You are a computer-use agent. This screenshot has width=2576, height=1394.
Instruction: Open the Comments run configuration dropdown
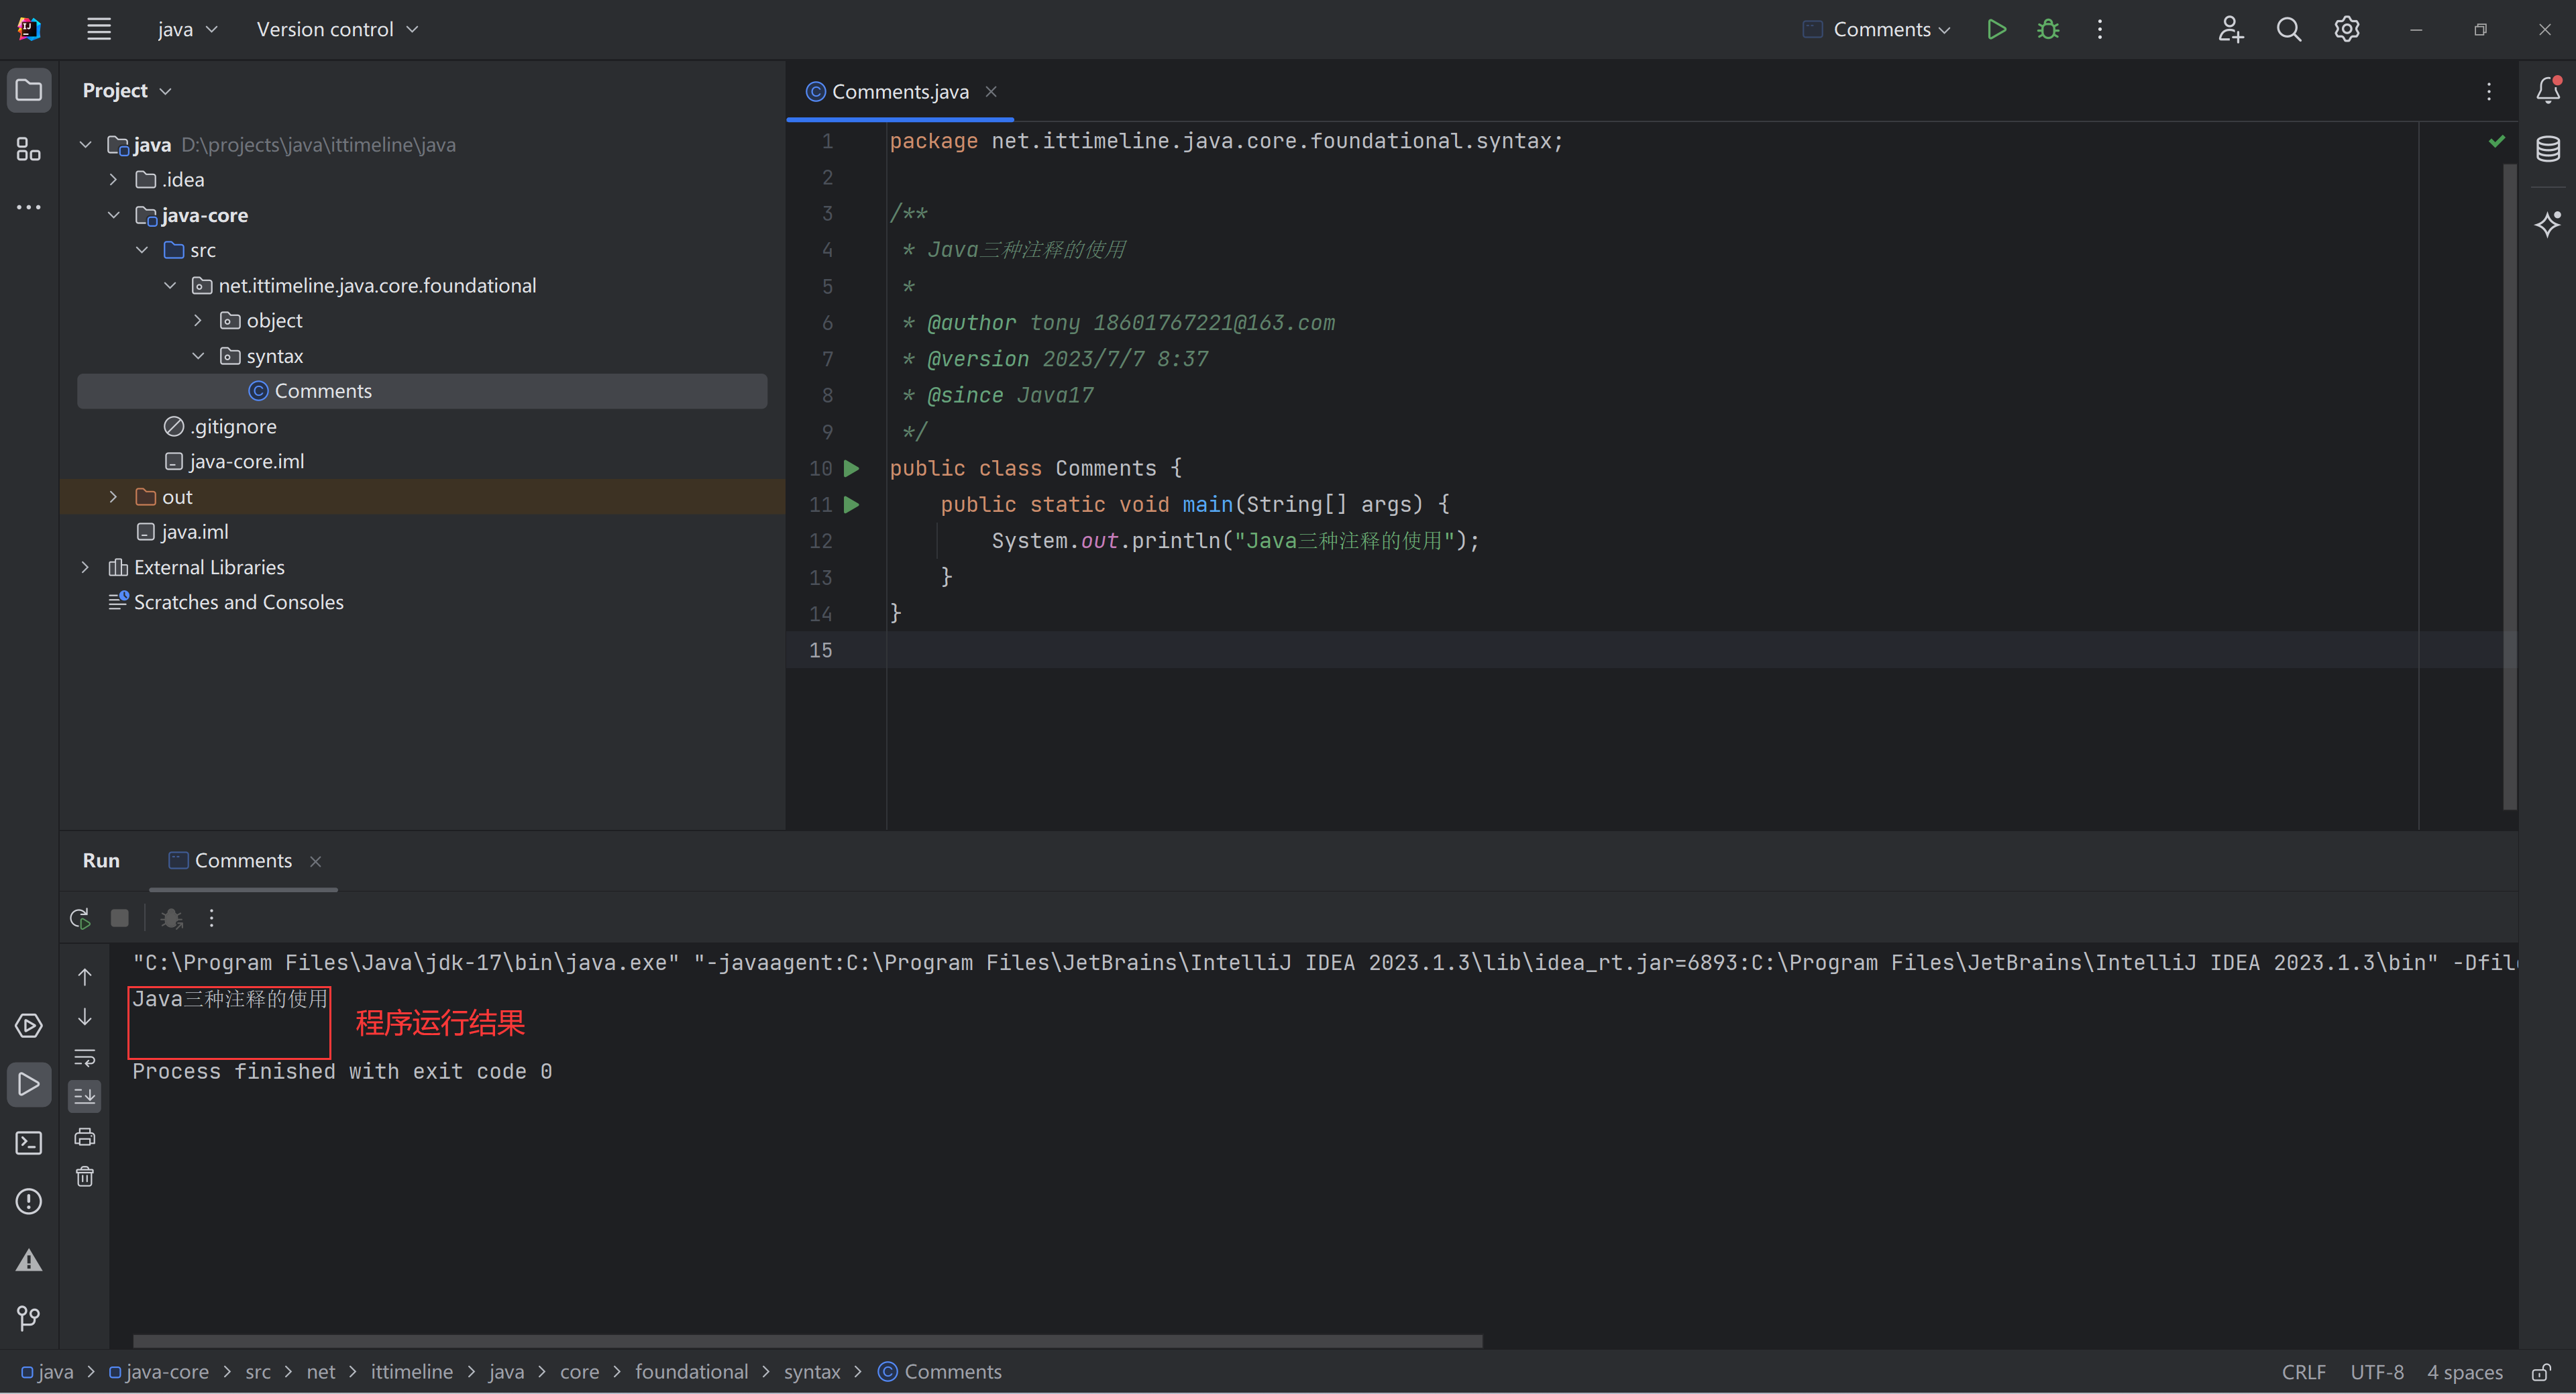[x=1876, y=29]
